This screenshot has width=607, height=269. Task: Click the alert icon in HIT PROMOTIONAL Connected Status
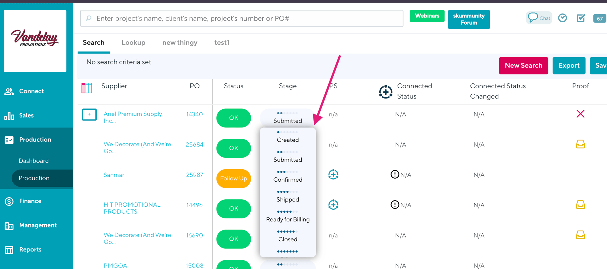click(395, 205)
